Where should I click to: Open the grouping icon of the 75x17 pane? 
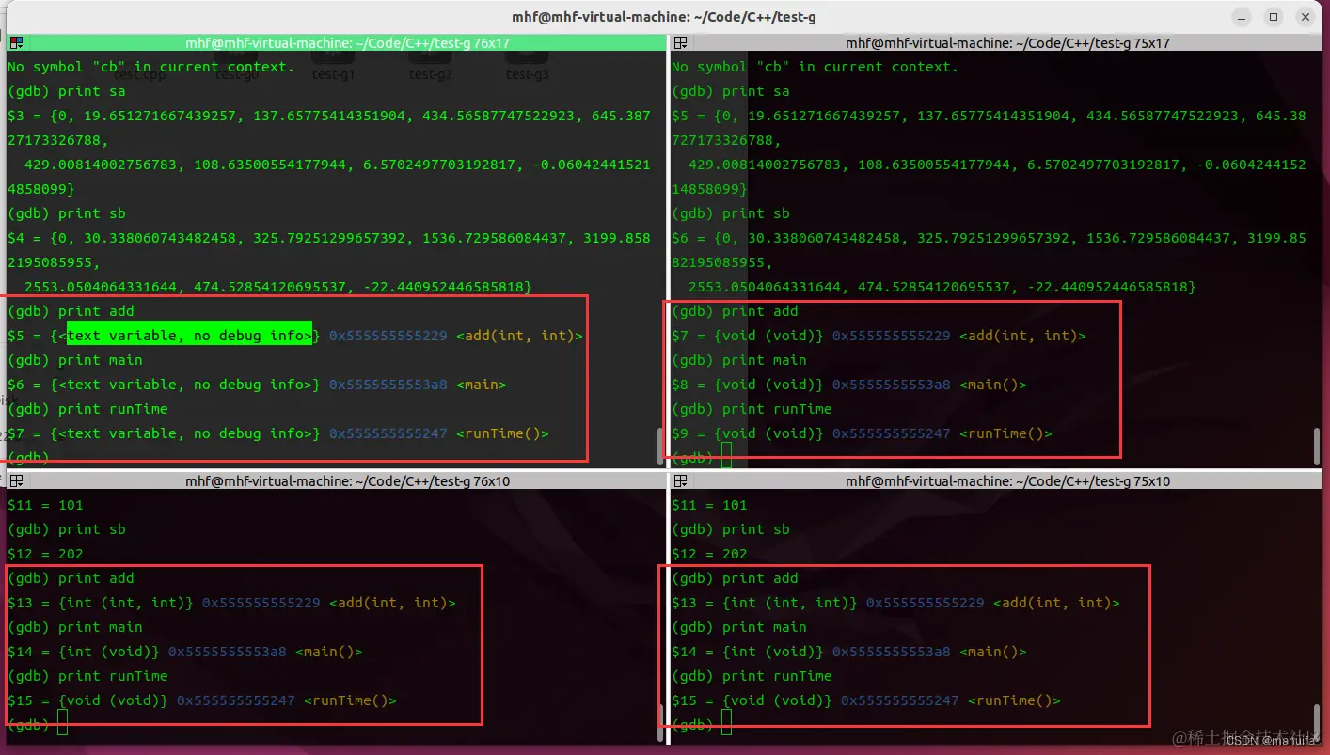(681, 43)
